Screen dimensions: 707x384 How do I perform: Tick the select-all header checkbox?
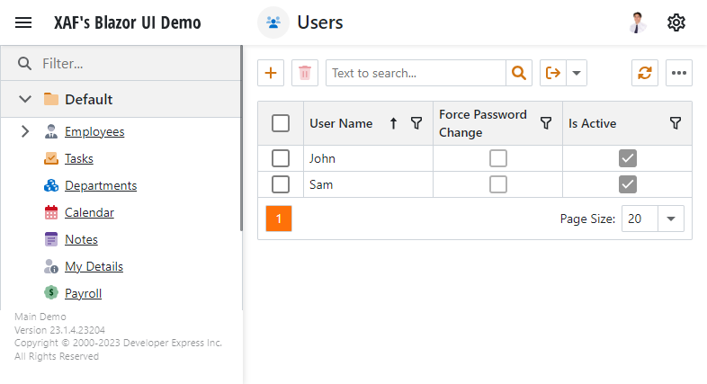pyautogui.click(x=281, y=123)
